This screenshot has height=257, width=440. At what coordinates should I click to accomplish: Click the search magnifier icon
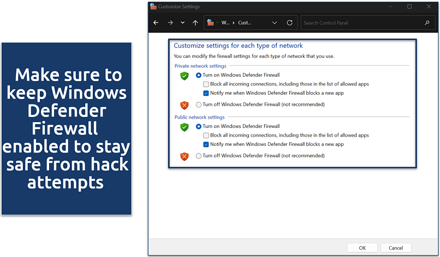[427, 23]
